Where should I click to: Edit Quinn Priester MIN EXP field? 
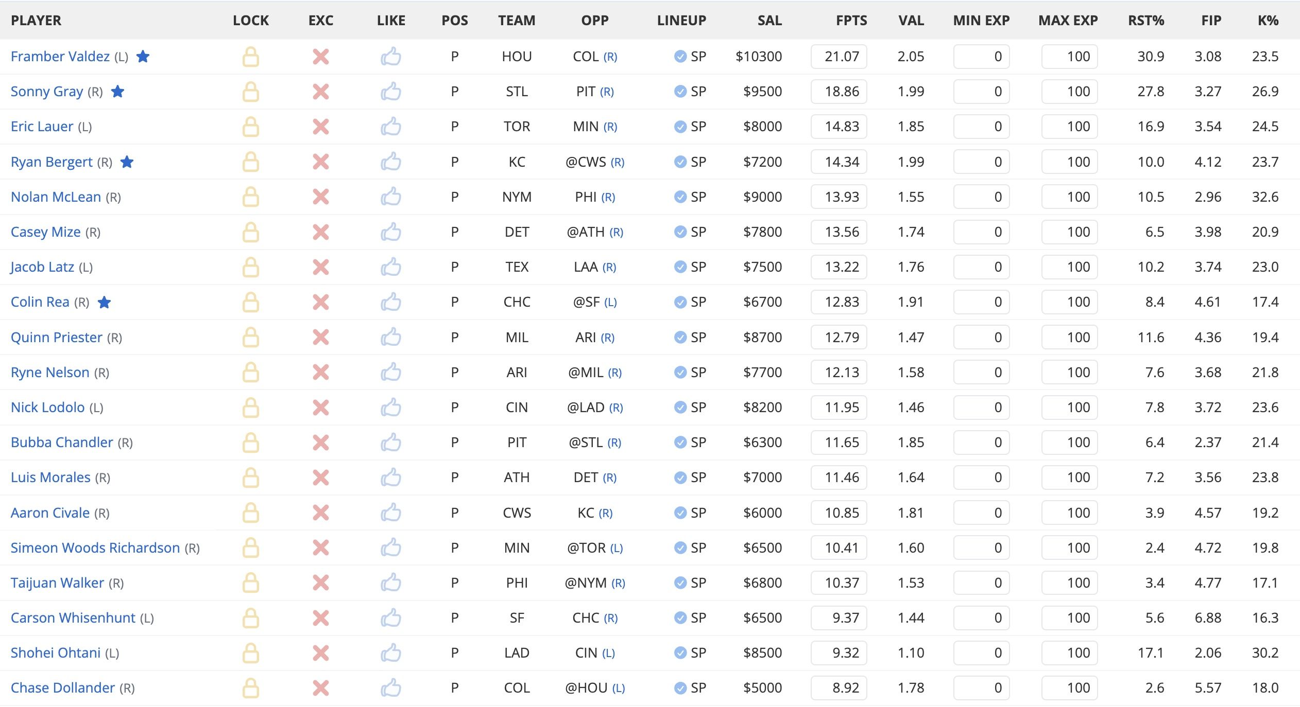point(981,338)
